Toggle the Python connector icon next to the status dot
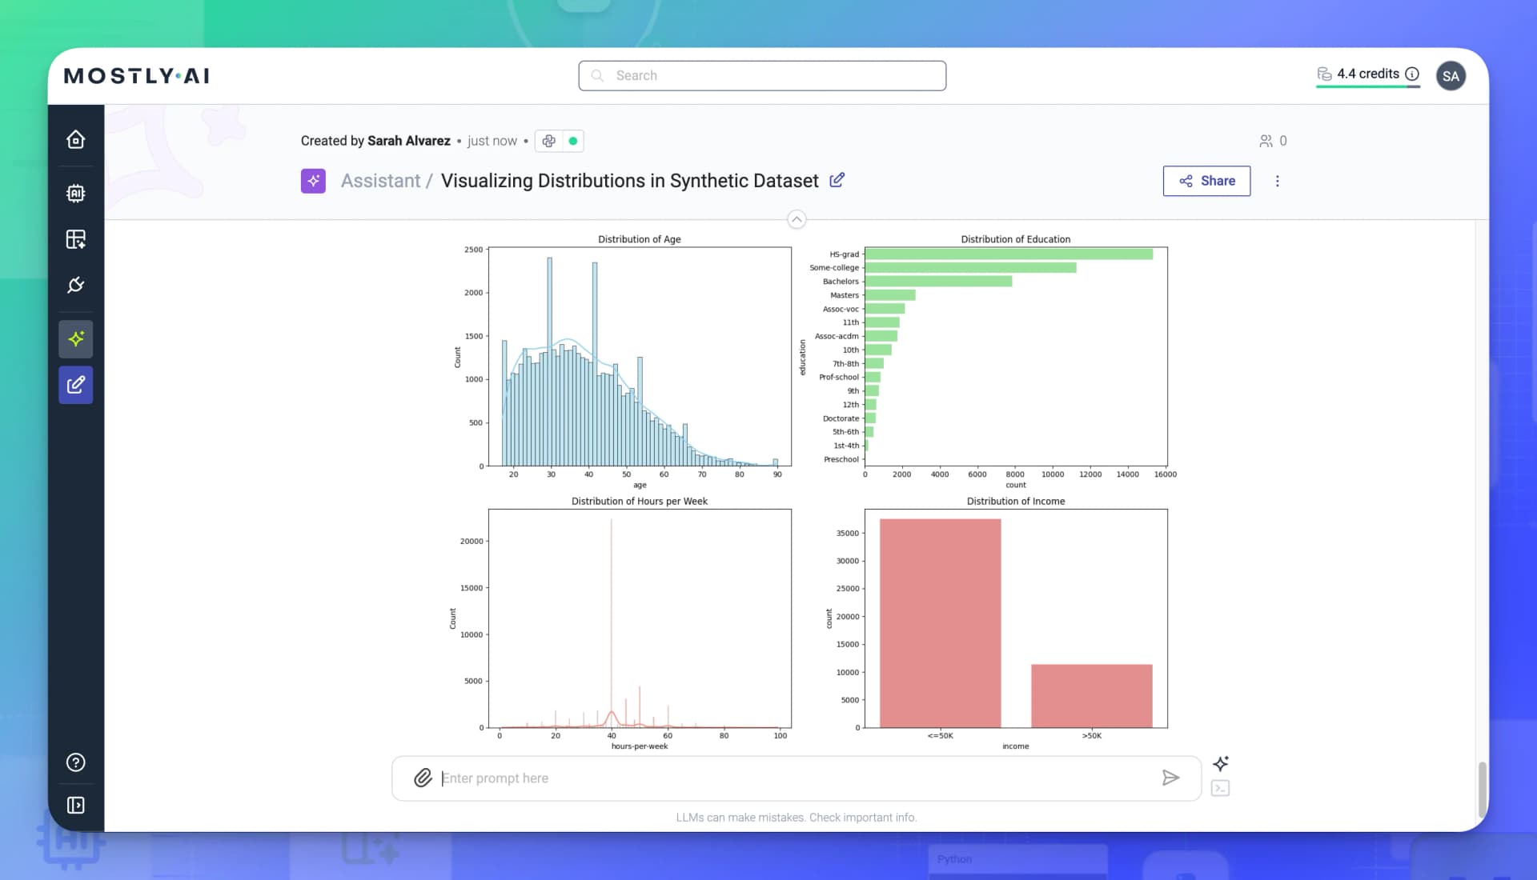Screen dimensions: 1537x880 pyautogui.click(x=549, y=140)
